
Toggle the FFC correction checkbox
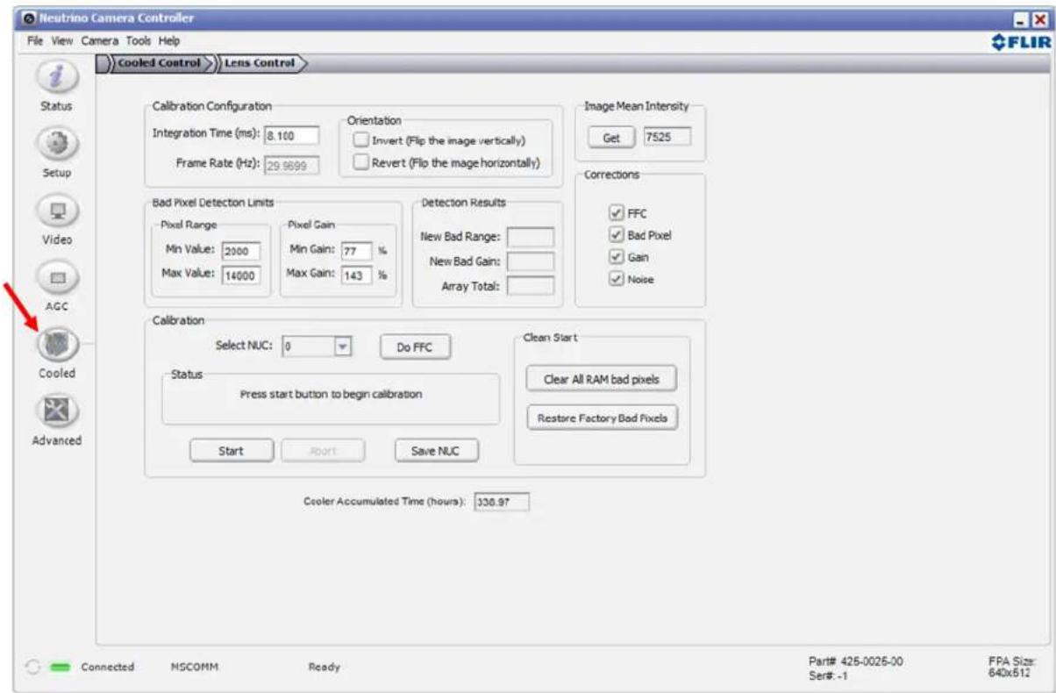click(x=615, y=212)
